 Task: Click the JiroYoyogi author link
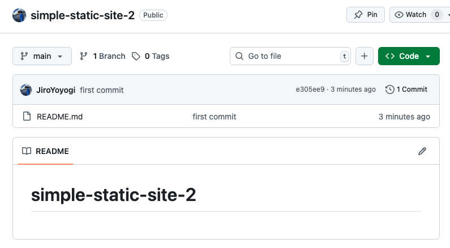coord(55,89)
